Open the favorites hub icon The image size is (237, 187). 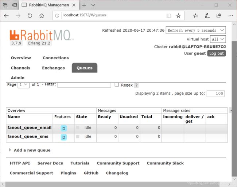click(x=195, y=16)
